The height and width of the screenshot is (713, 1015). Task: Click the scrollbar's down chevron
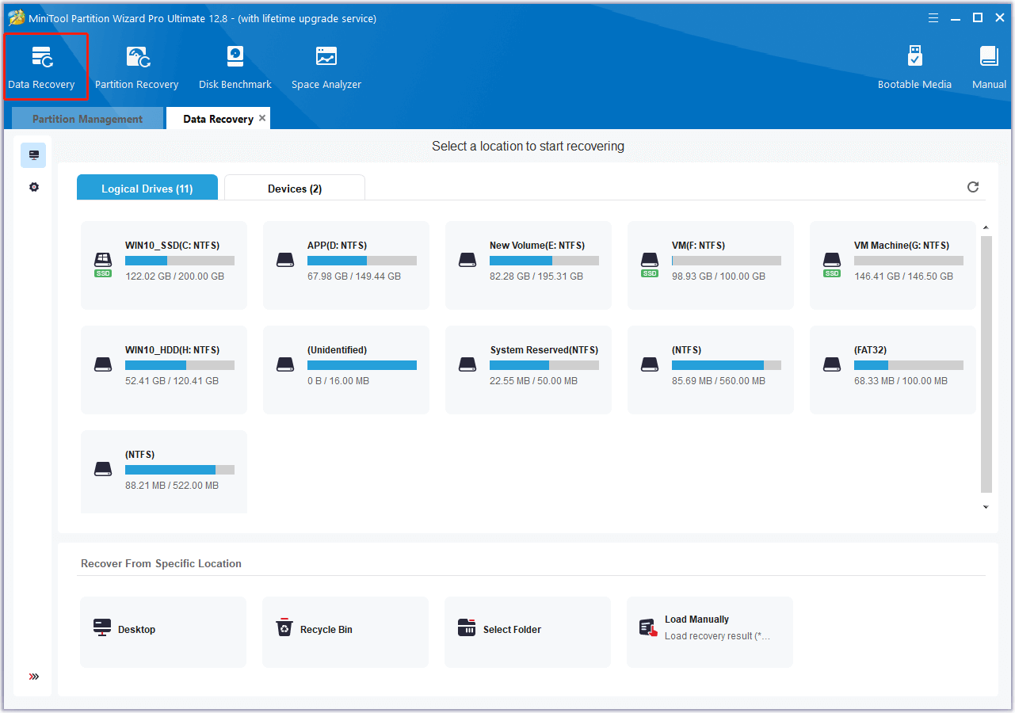[x=986, y=506]
